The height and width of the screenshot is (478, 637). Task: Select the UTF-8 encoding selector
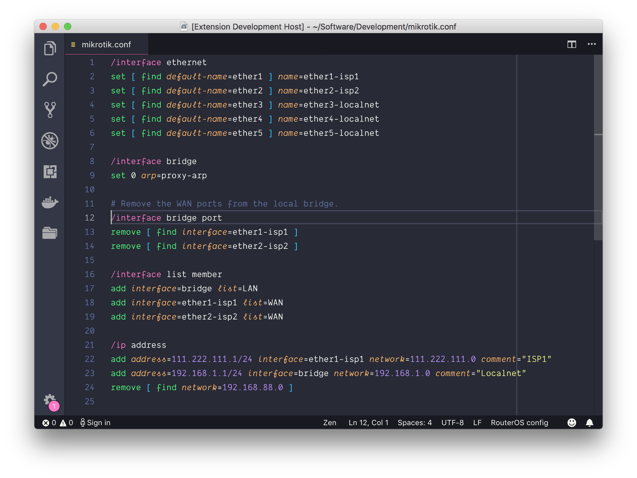(452, 423)
